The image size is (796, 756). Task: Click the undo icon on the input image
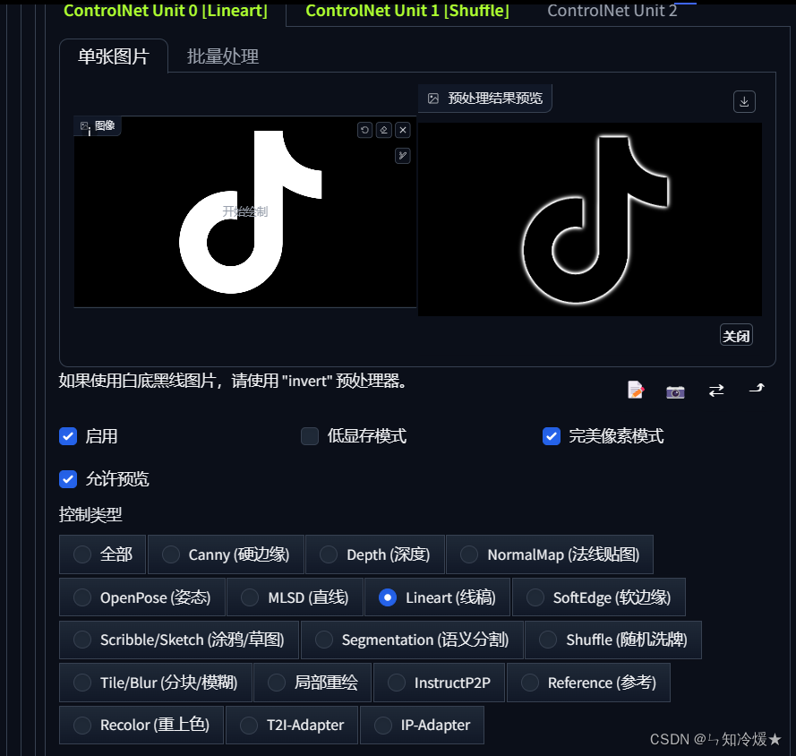pyautogui.click(x=364, y=130)
